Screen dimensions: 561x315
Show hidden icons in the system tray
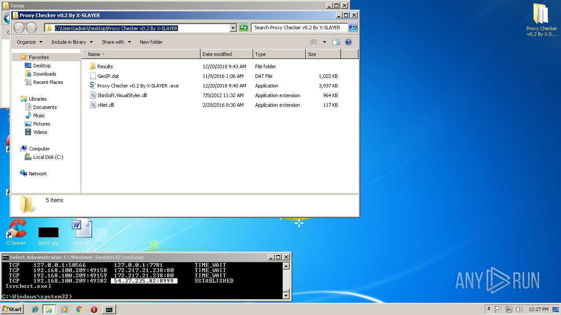pos(489,309)
